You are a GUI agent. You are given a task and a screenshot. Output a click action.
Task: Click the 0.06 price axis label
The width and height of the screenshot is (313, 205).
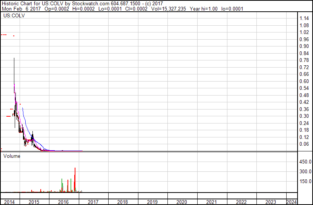[x=304, y=144]
